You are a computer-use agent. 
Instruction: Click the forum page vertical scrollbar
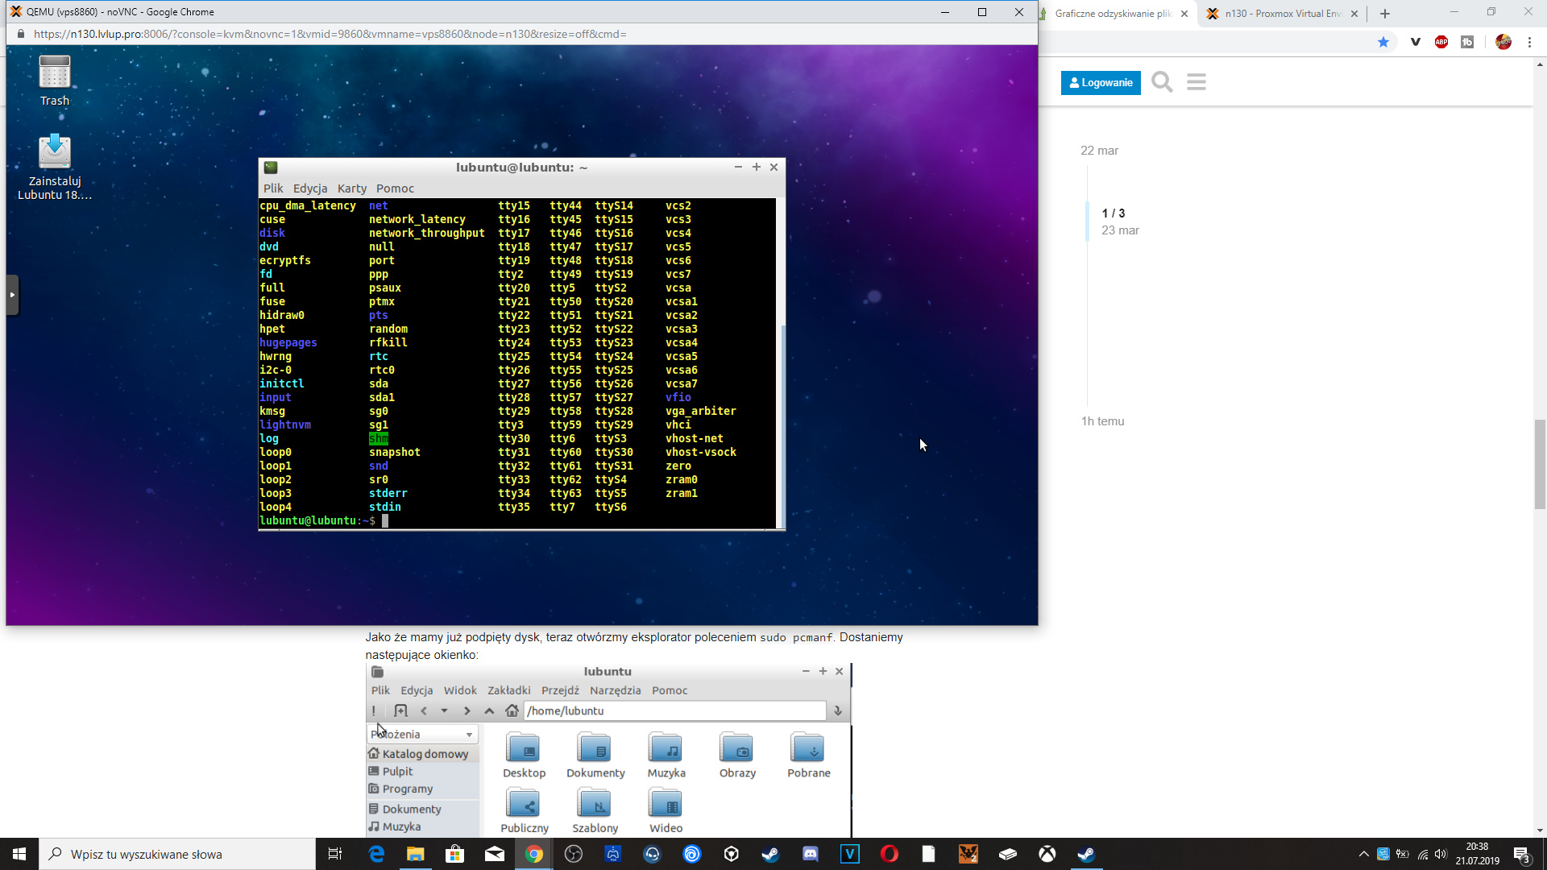[1540, 464]
